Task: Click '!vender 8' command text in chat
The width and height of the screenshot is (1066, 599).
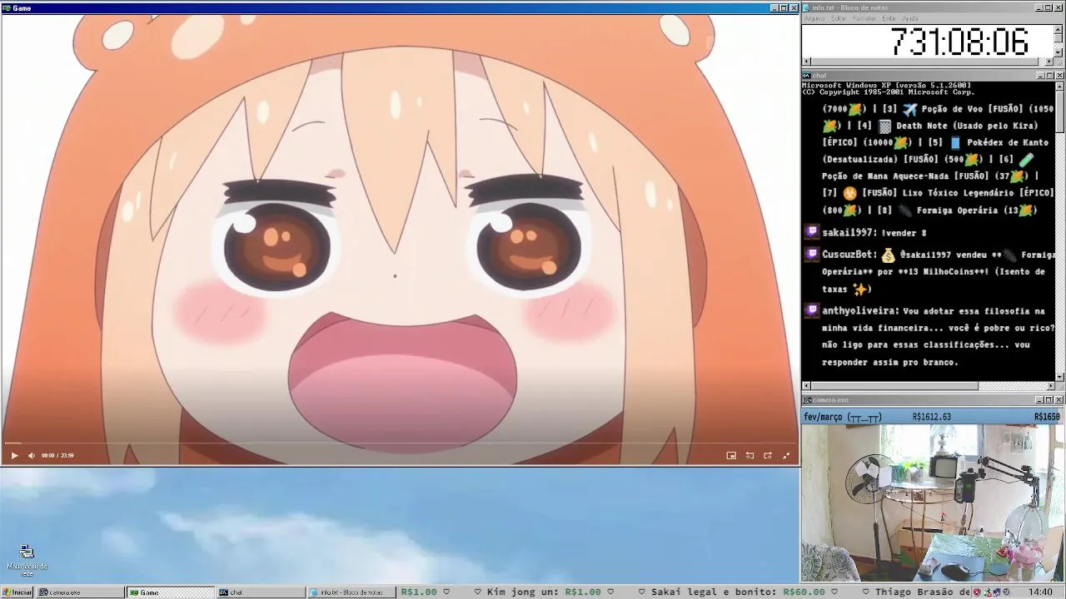Action: click(x=904, y=233)
